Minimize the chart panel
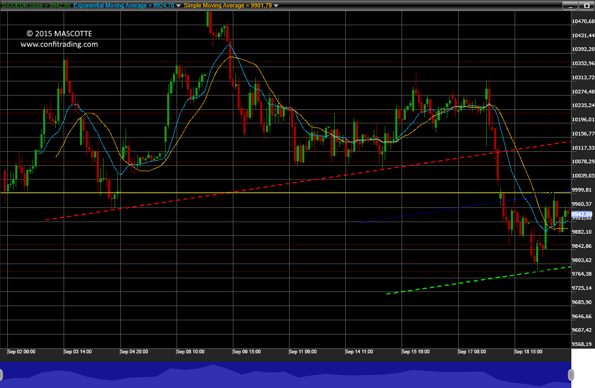Image resolution: width=595 pixels, height=388 pixels. [x=570, y=6]
